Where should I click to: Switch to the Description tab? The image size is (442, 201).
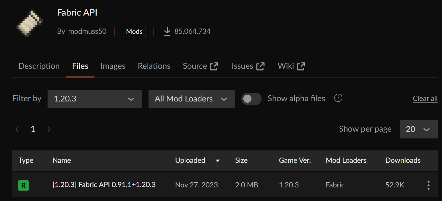39,66
